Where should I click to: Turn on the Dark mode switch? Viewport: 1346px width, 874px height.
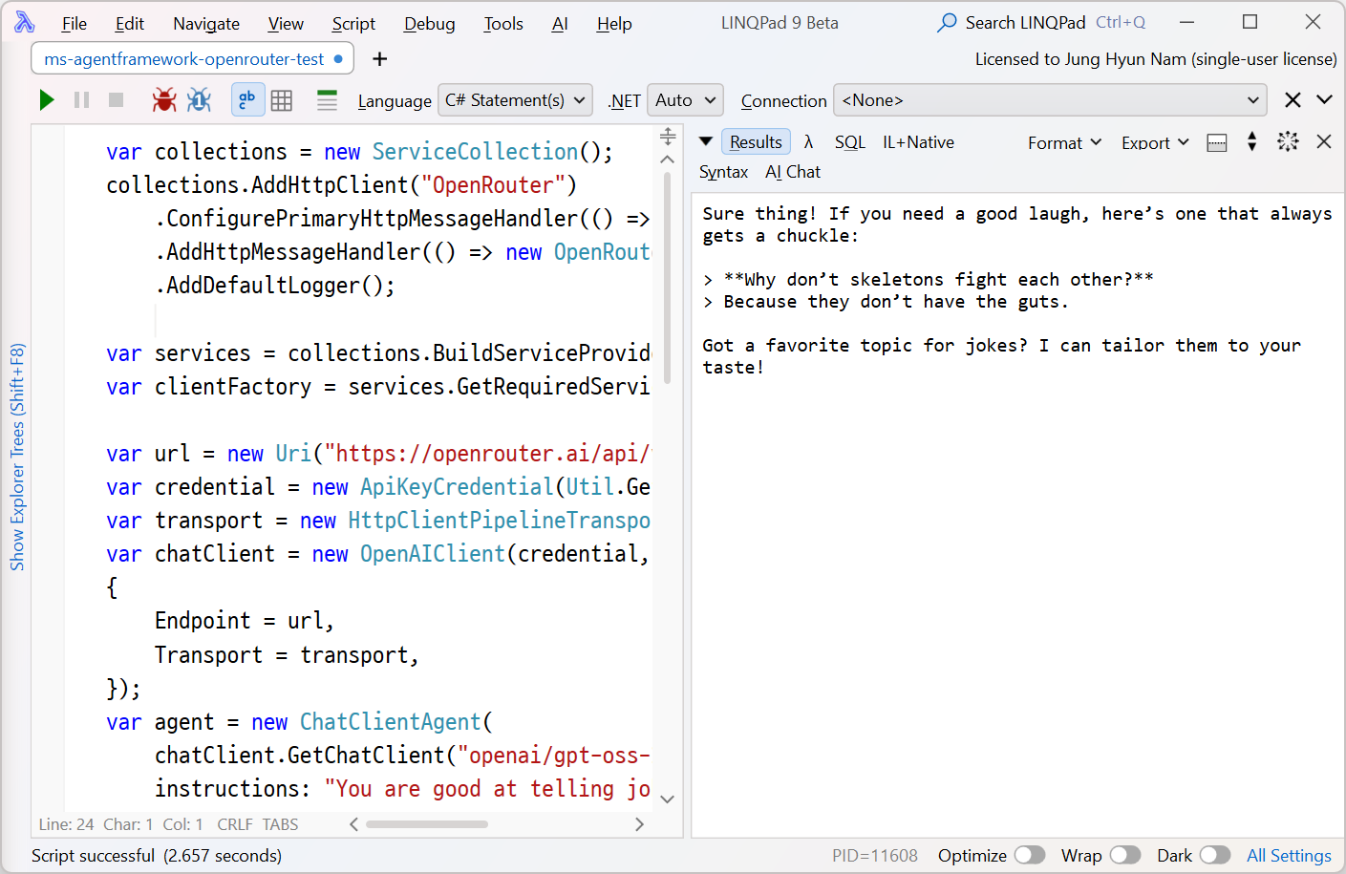tap(1215, 855)
